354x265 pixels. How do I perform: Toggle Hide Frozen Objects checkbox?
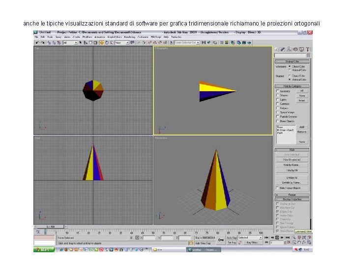[x=277, y=188]
